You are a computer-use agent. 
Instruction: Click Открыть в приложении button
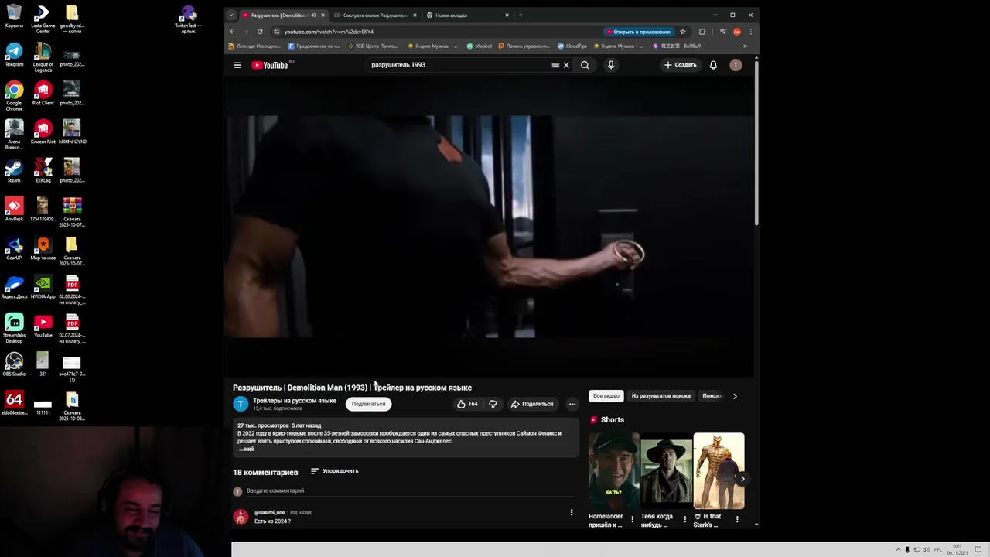(638, 32)
